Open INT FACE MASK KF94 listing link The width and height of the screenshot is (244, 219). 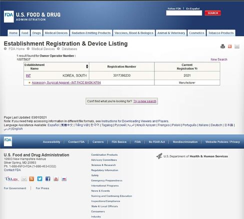66,82
